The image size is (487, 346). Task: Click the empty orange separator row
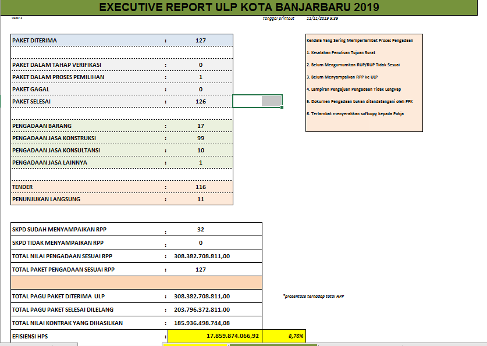(x=137, y=282)
